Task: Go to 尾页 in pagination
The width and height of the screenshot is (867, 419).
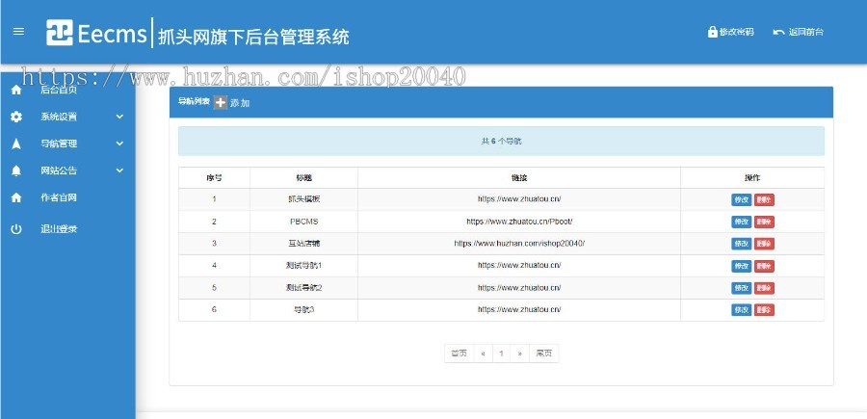Action: 544,354
